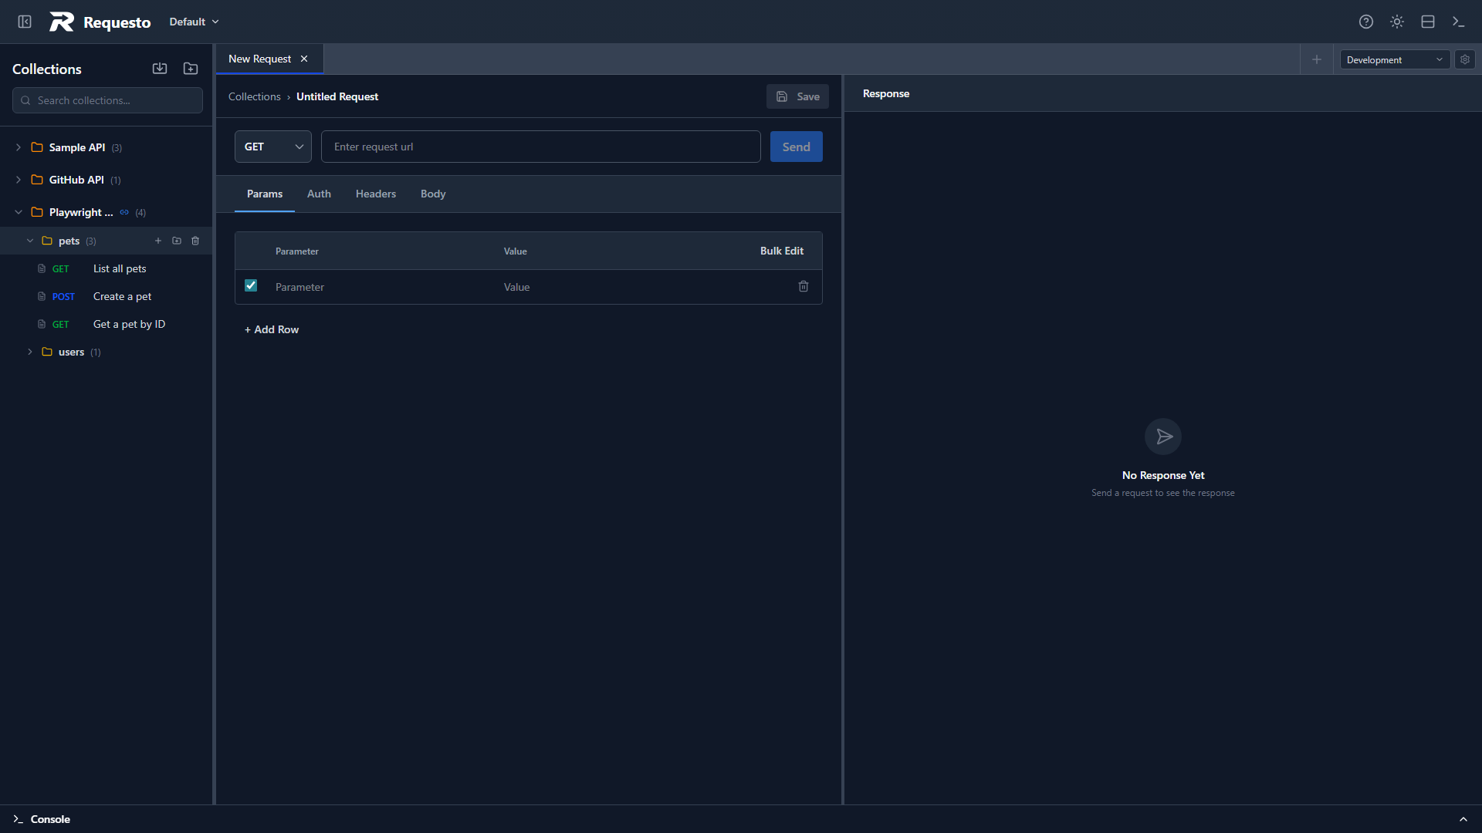The image size is (1482, 833).
Task: Click the Send button
Action: click(796, 147)
